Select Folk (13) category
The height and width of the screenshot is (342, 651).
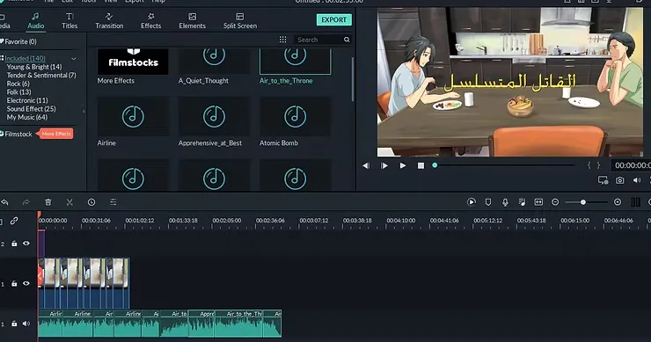(18, 92)
